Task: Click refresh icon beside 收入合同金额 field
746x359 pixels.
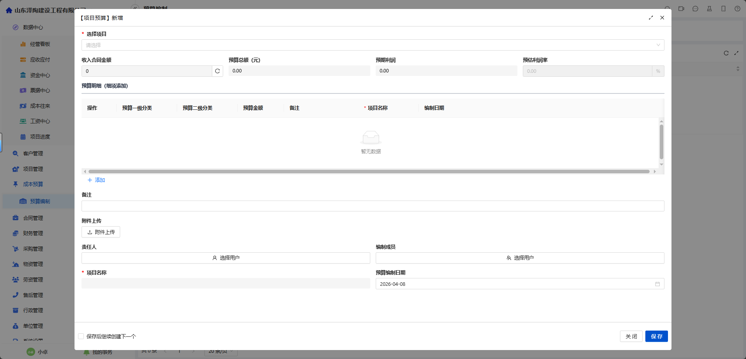Action: pyautogui.click(x=217, y=71)
